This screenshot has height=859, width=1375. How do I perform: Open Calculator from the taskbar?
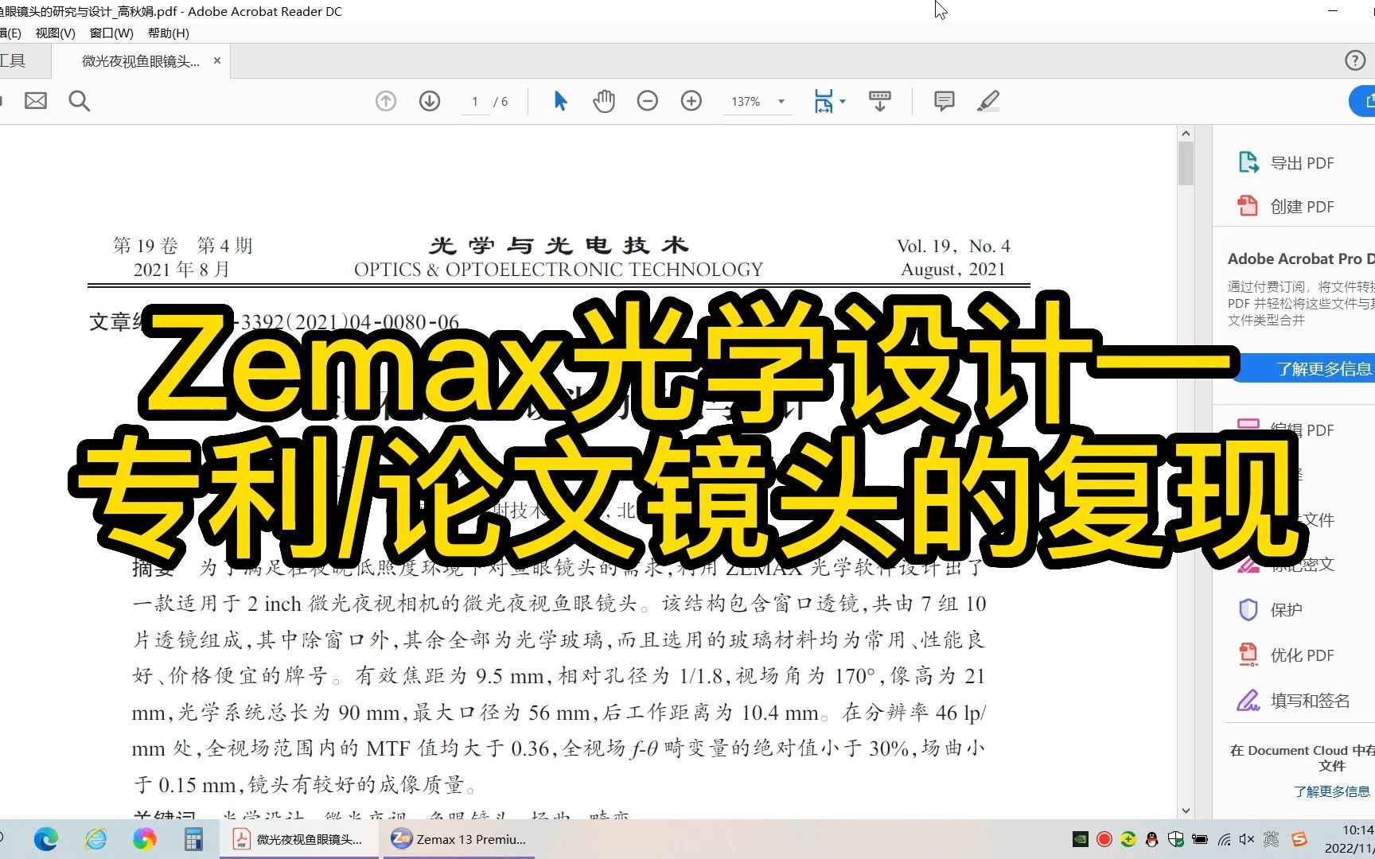point(193,839)
